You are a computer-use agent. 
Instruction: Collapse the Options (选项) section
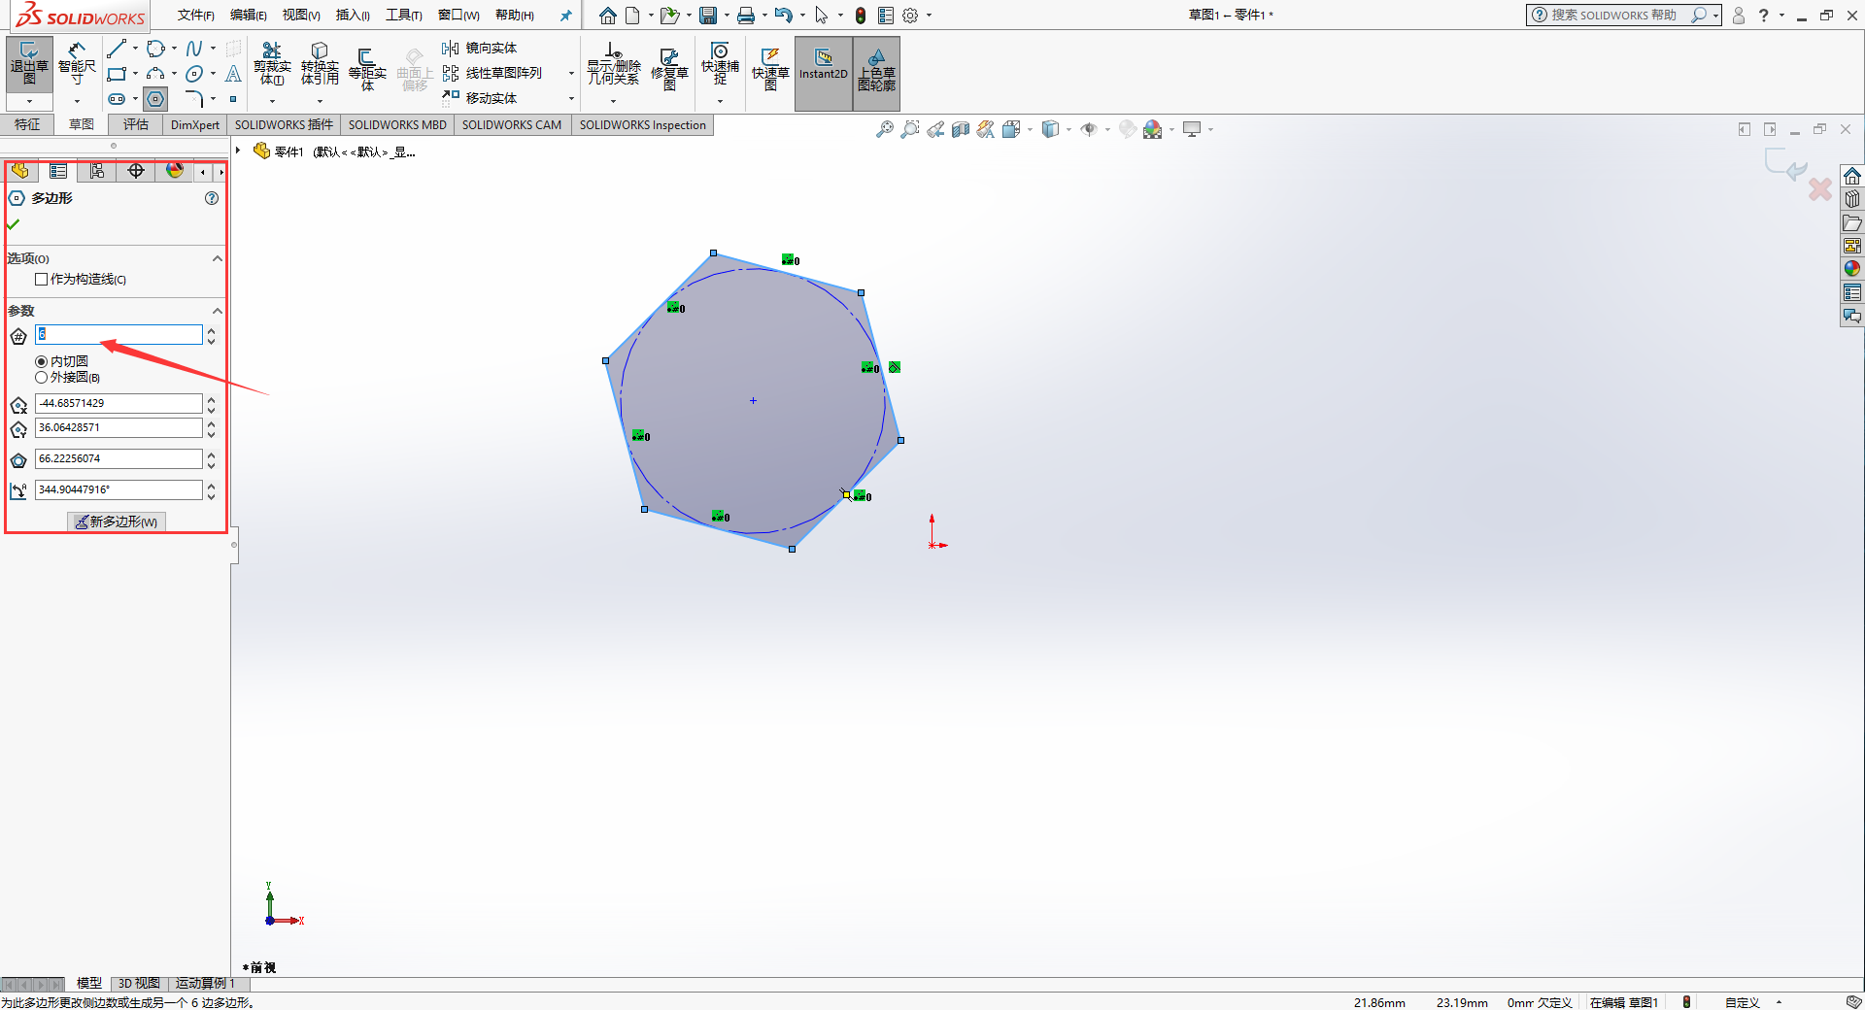point(218,258)
